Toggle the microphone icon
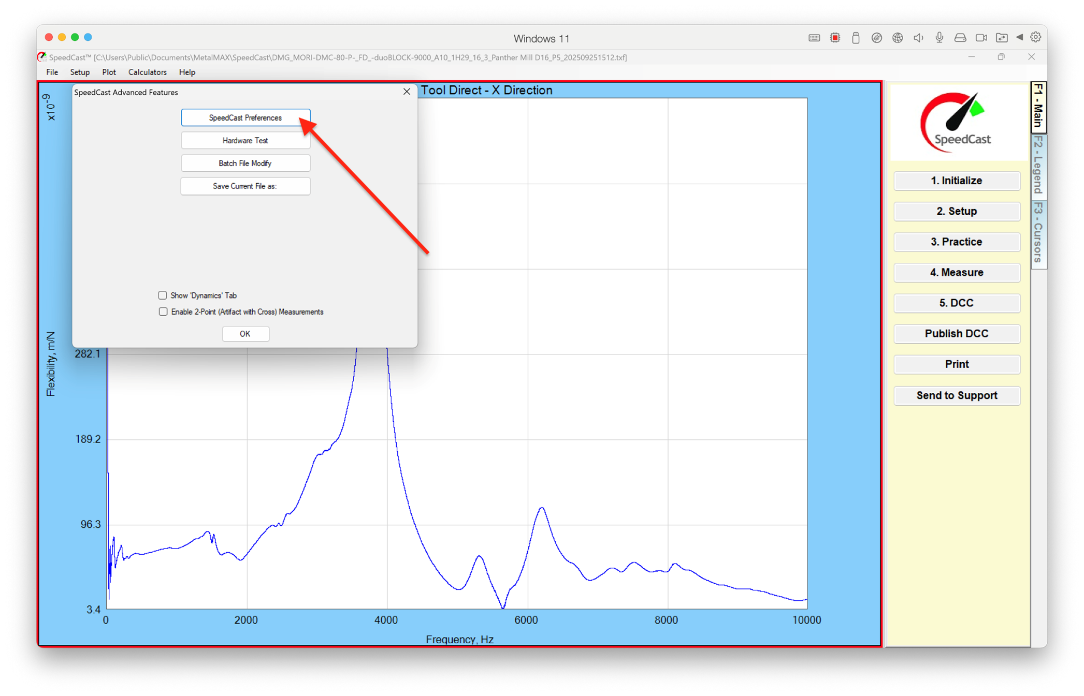The image size is (1084, 696). pyautogui.click(x=939, y=38)
